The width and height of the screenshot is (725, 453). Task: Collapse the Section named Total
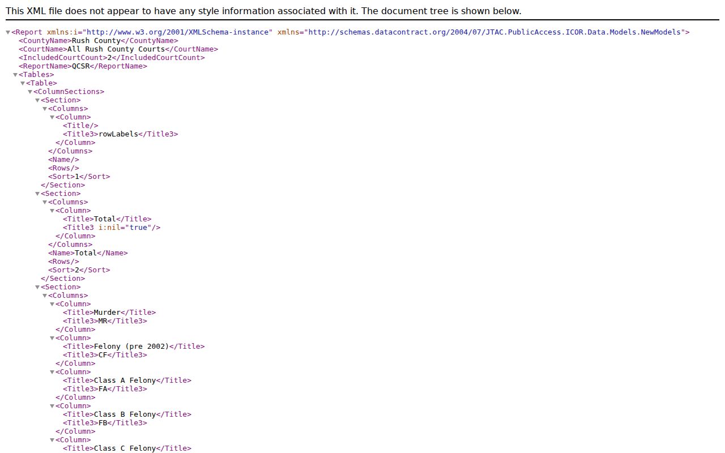click(37, 194)
